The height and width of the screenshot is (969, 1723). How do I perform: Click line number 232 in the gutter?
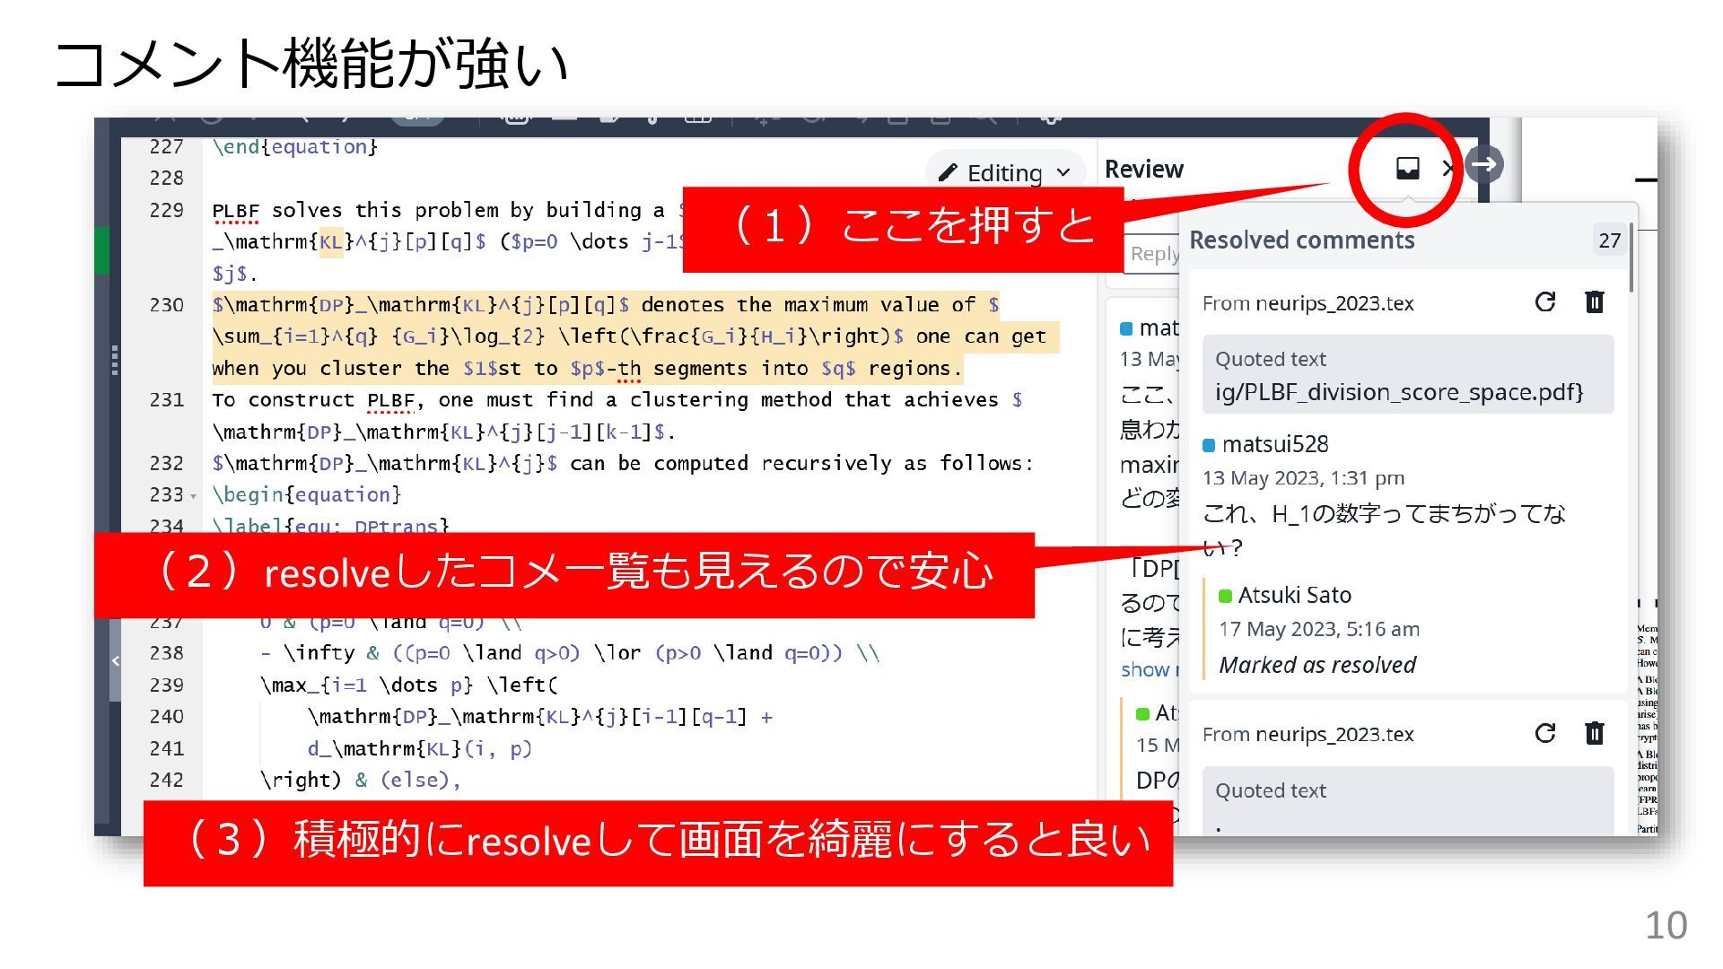tap(166, 464)
